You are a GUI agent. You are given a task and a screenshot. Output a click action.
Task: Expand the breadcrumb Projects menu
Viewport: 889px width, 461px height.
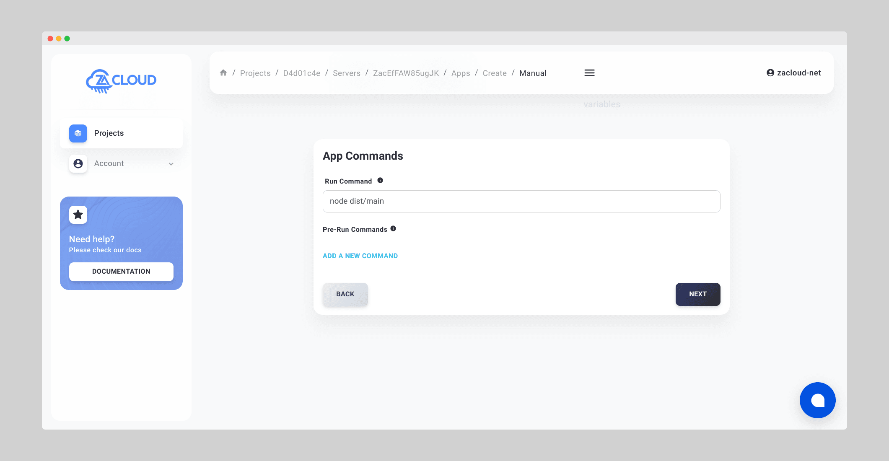click(x=255, y=73)
